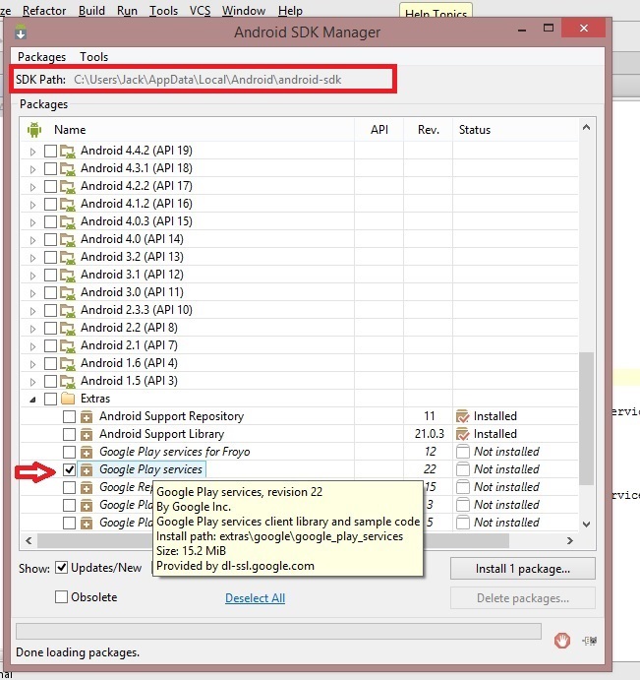This screenshot has width=640, height=680.
Task: Click Installed status icon for Support Library
Action: pos(463,434)
